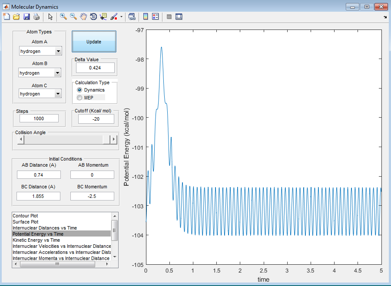Save the figure with the floppy icon
The width and height of the screenshot is (391, 286).
pyautogui.click(x=27, y=17)
